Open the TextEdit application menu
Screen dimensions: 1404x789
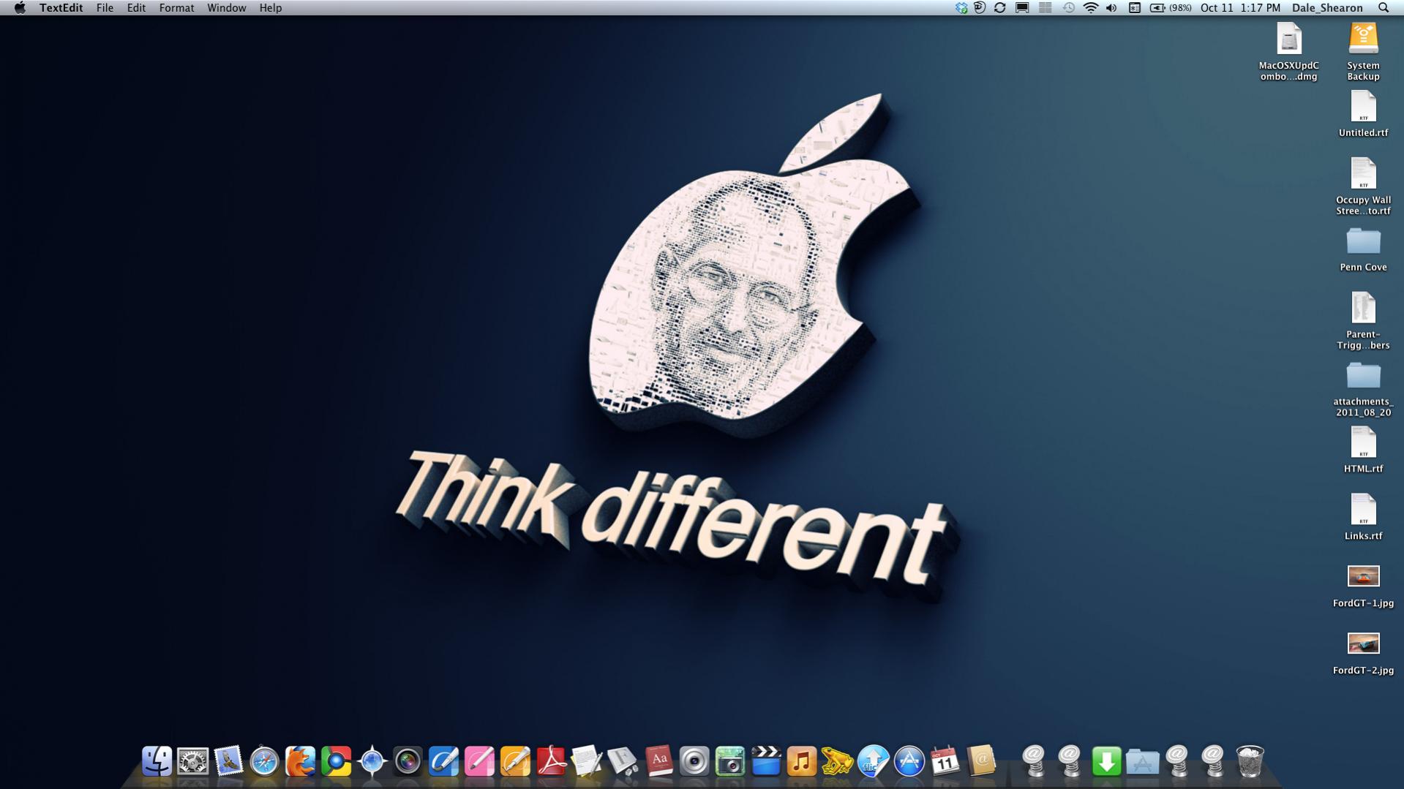61,7
